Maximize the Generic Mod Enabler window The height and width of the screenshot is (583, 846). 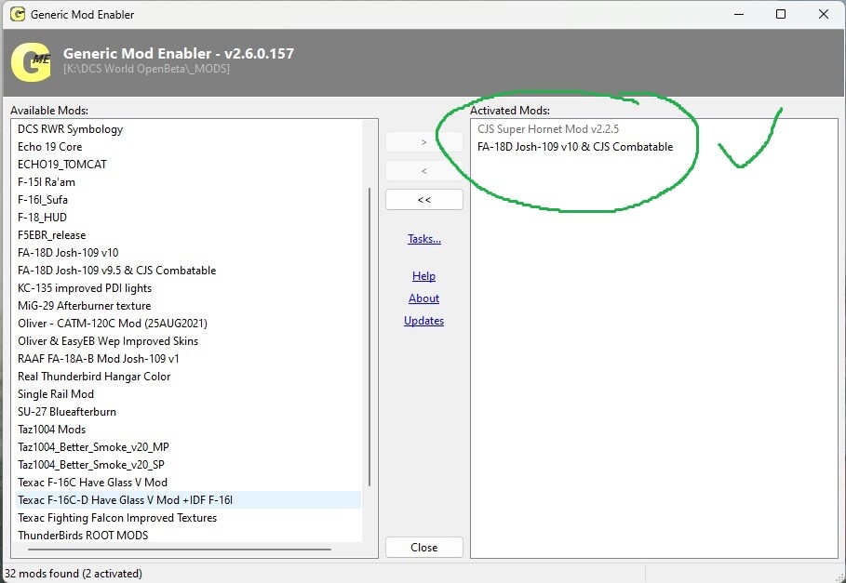tap(780, 14)
